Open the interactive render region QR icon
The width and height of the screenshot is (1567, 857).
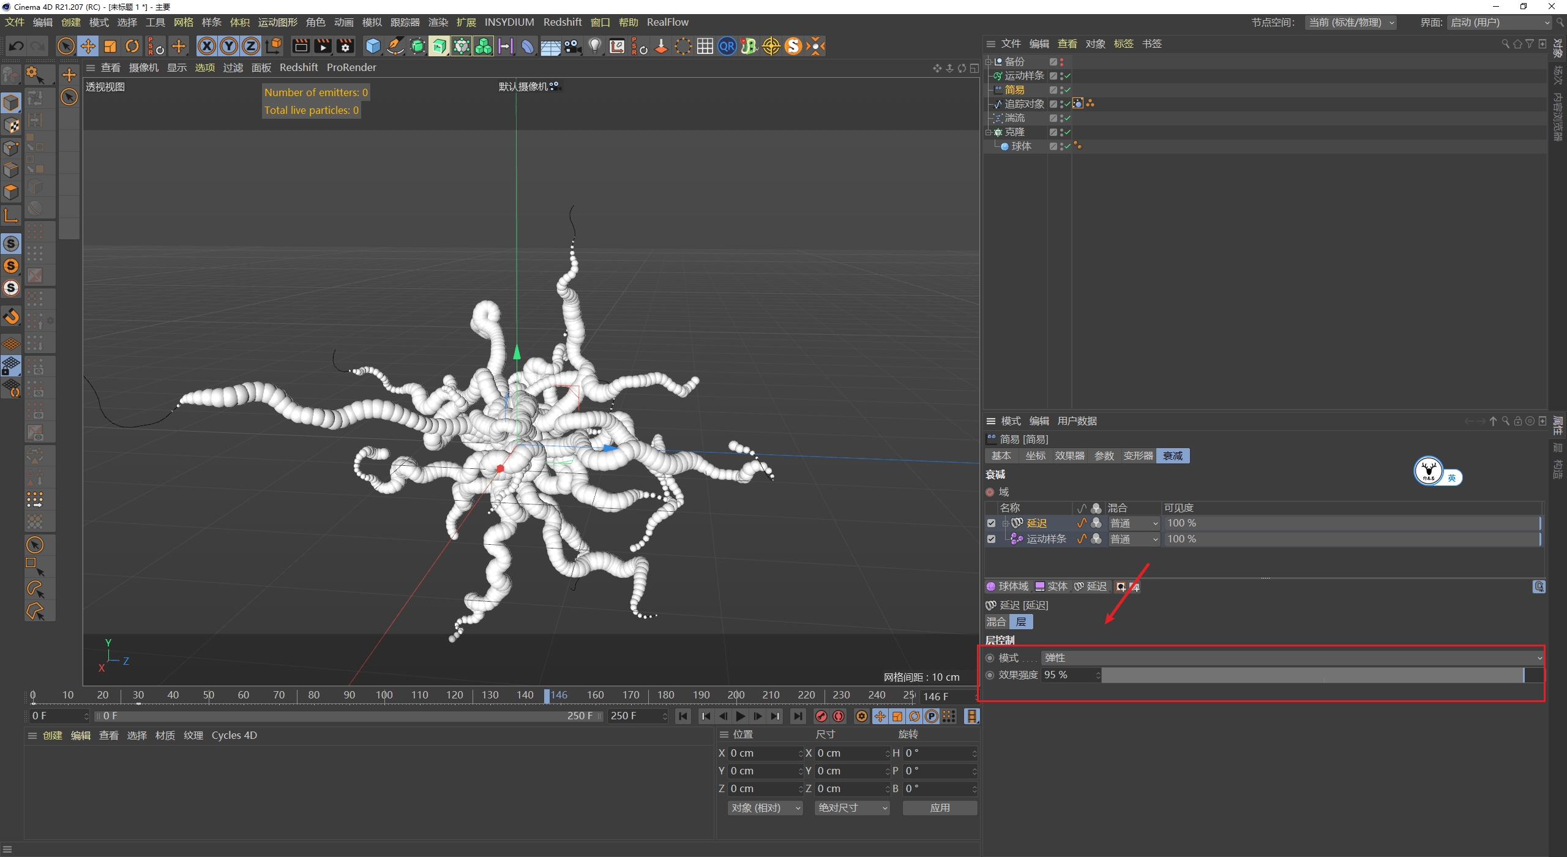(727, 46)
